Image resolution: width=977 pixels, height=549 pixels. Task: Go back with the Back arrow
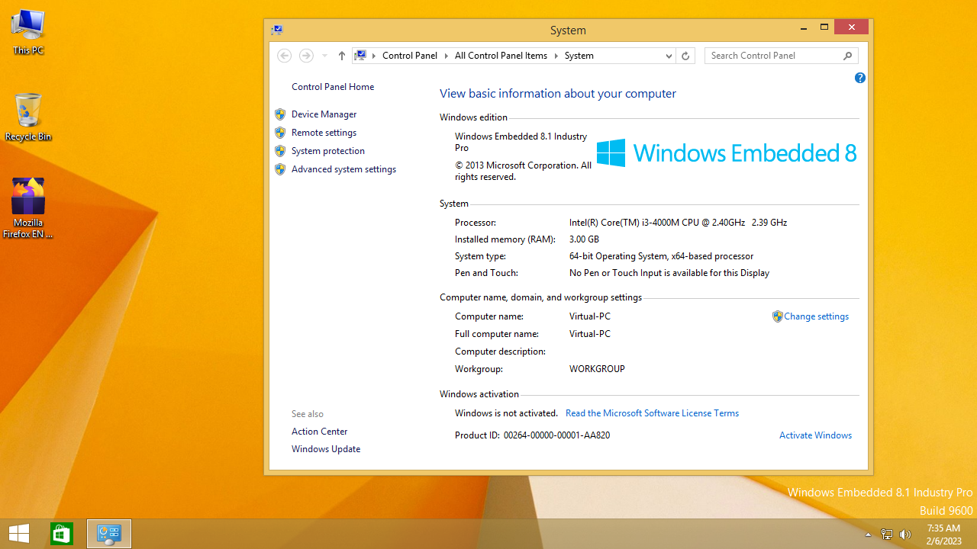[x=284, y=56]
